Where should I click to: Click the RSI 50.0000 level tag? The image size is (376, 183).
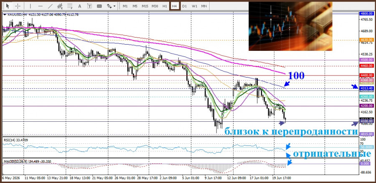[366, 147]
